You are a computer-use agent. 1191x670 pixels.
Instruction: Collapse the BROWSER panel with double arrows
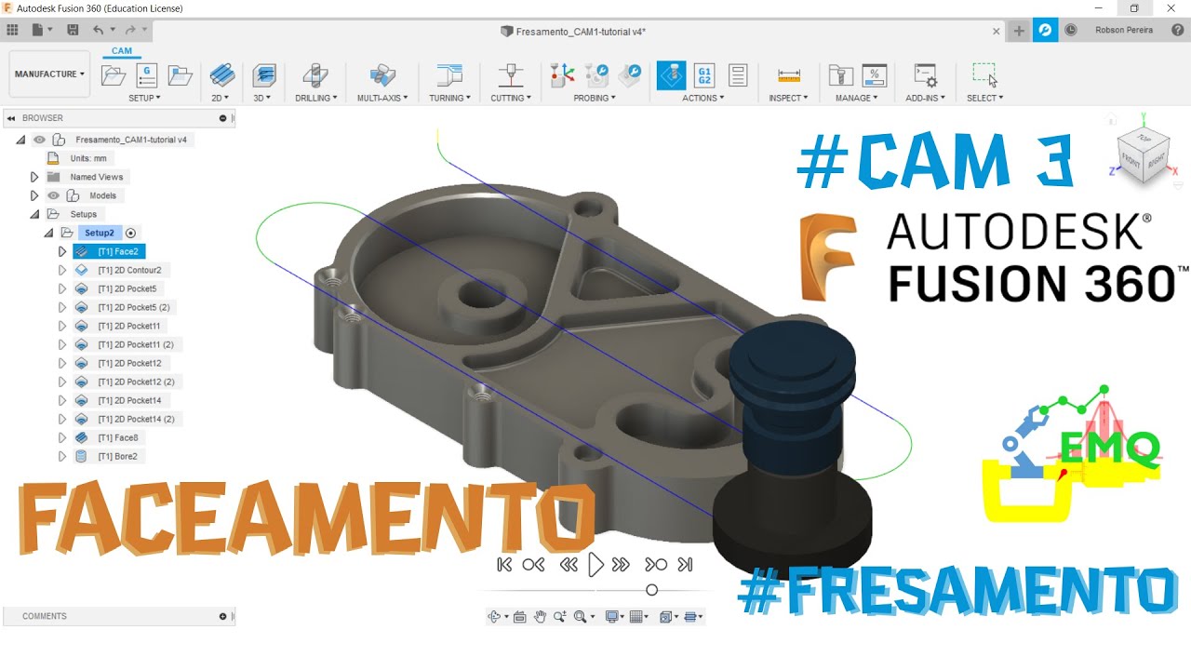pyautogui.click(x=11, y=118)
